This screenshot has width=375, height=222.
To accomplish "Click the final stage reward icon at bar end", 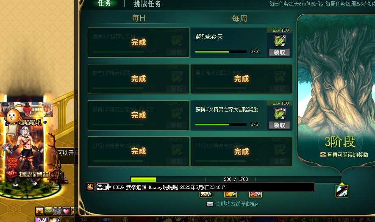I will pyautogui.click(x=342, y=191).
